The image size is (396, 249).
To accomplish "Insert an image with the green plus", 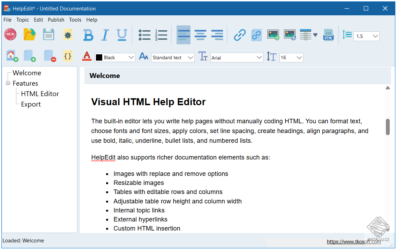I will point(273,35).
